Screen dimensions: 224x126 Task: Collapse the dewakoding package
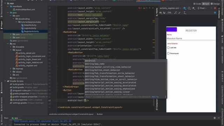coord(14,19)
